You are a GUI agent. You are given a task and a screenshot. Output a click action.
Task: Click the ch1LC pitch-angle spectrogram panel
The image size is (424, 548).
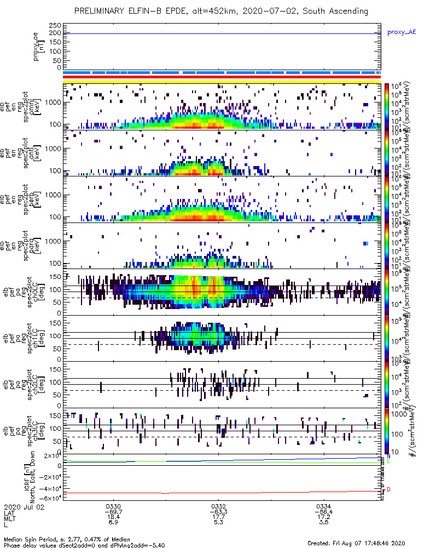coord(222,338)
